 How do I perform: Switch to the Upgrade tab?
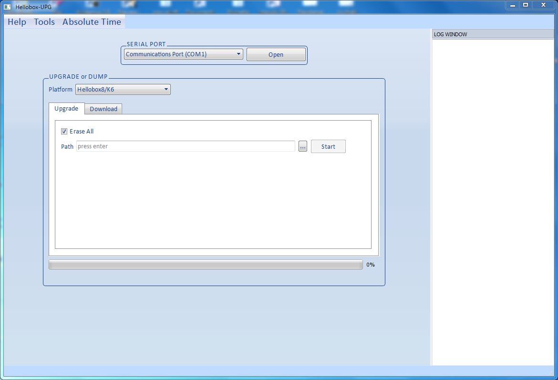click(x=66, y=109)
